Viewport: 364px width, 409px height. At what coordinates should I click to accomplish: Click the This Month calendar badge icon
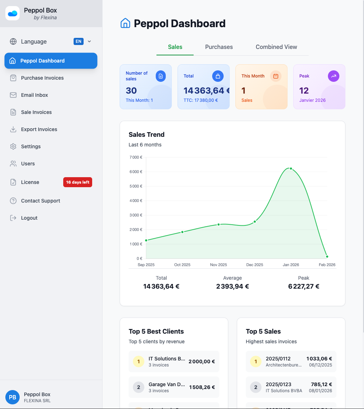pos(275,76)
